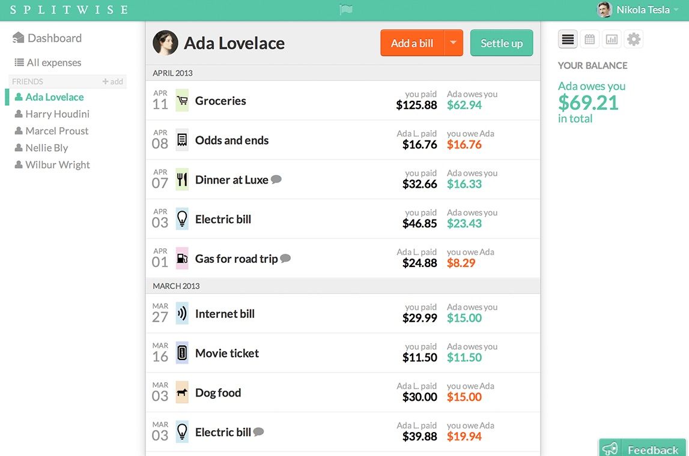Select the gas pump icon on road trip expense

[x=182, y=257]
